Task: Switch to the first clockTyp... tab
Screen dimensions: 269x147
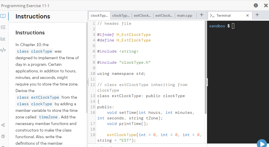Action: pyautogui.click(x=99, y=16)
